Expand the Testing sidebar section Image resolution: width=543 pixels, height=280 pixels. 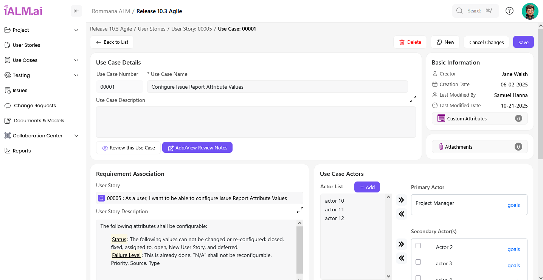76,75
